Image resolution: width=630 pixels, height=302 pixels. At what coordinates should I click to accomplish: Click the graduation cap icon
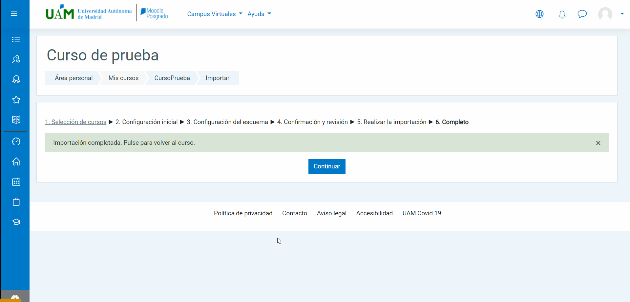point(16,222)
